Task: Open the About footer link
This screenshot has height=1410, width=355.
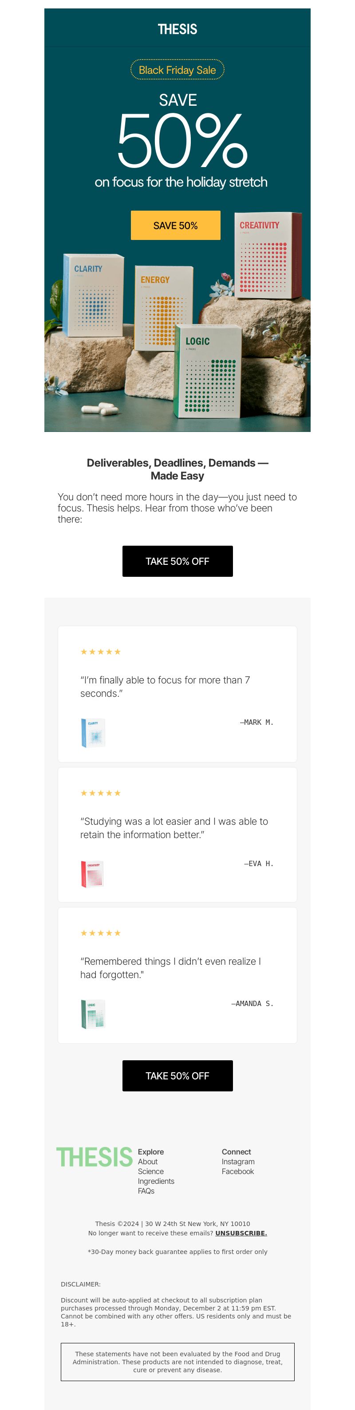Action: point(148,1162)
